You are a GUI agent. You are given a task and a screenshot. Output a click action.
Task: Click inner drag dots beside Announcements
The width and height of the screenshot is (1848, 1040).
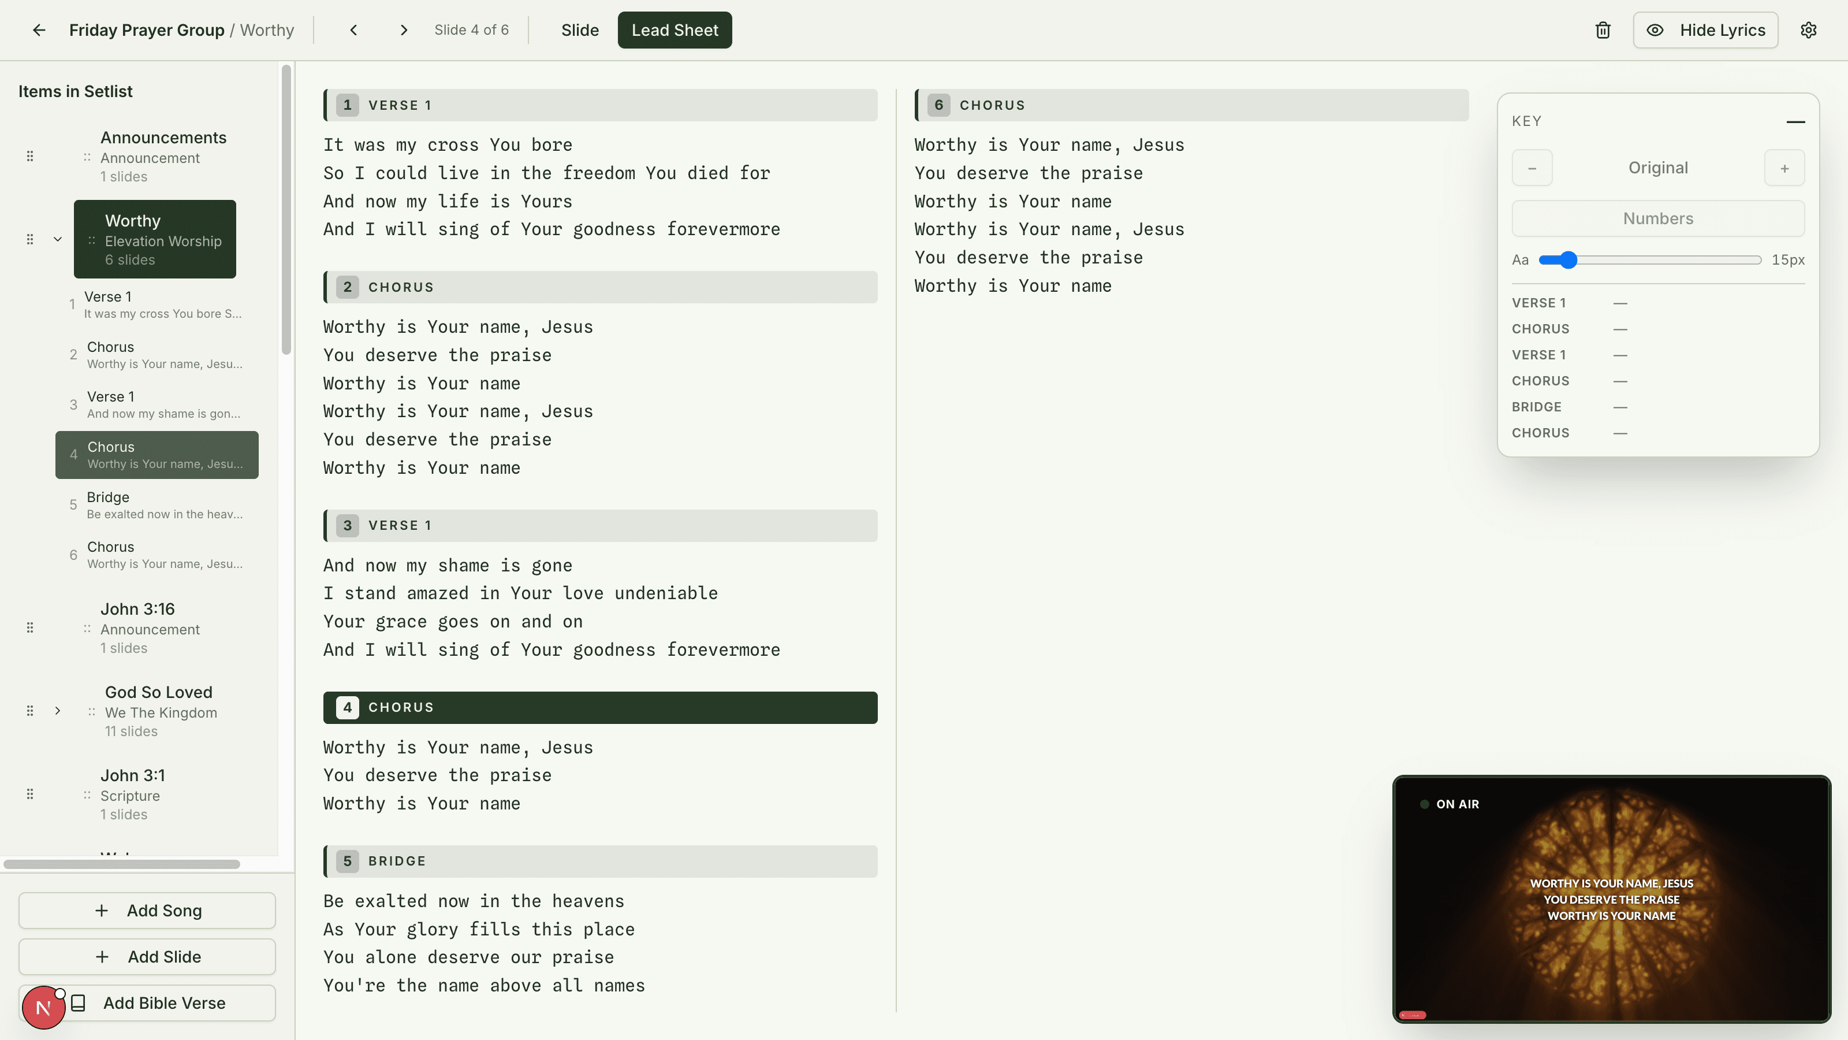click(87, 157)
